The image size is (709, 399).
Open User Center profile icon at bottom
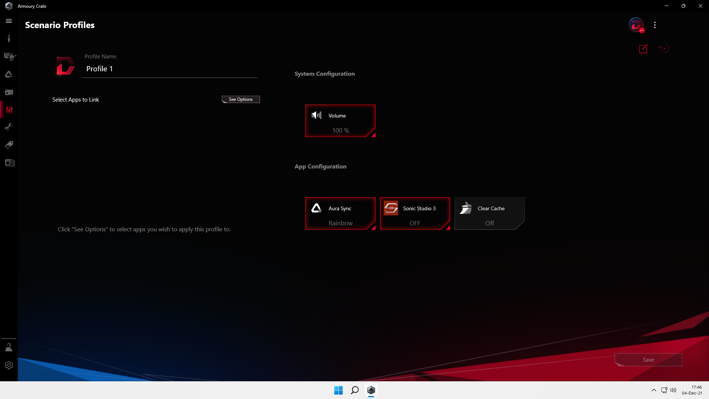coord(9,347)
